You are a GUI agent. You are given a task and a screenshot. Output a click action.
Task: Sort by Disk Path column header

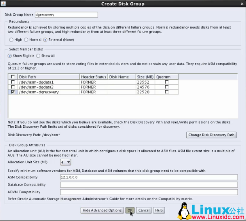pyautogui.click(x=49, y=77)
